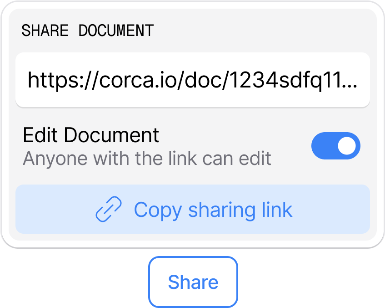Click the light blue copy link bar
The image size is (385, 308).
[x=193, y=209]
